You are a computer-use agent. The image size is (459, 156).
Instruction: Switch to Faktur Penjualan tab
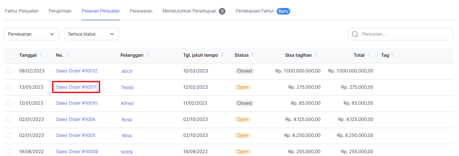(22, 11)
